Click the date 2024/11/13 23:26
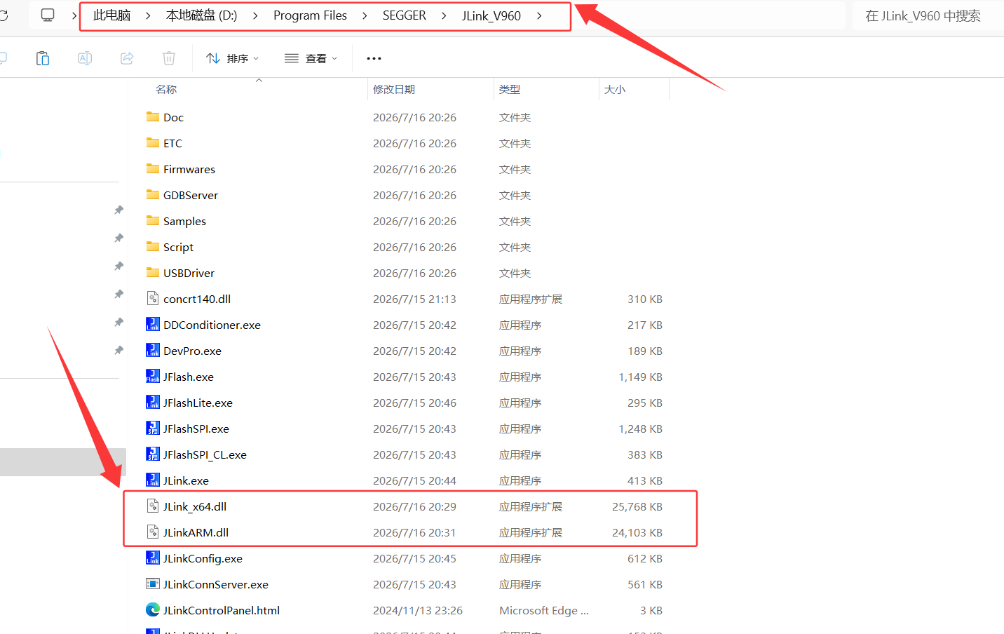This screenshot has width=1004, height=634. [418, 610]
